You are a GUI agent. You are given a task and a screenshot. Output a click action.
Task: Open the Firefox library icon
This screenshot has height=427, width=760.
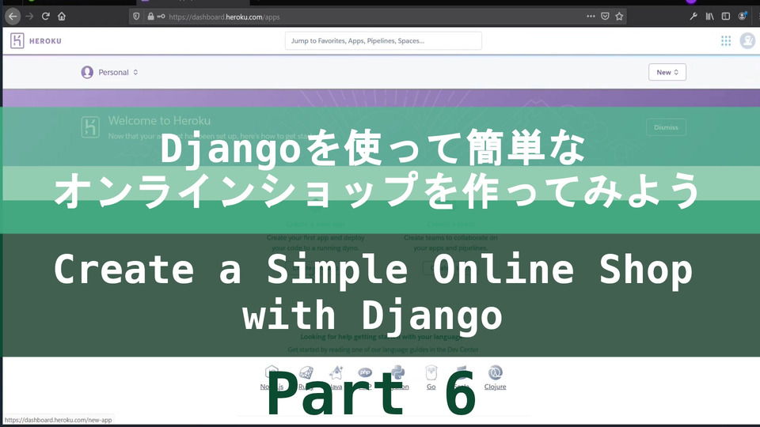[x=709, y=17]
